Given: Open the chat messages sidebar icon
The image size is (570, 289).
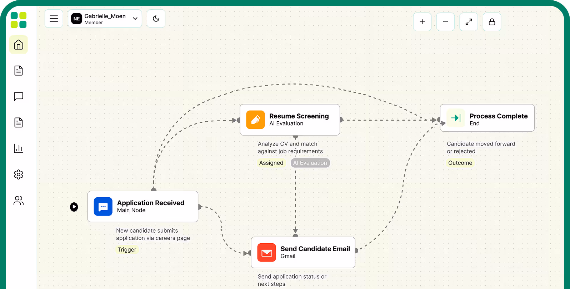Looking at the screenshot, I should [19, 96].
